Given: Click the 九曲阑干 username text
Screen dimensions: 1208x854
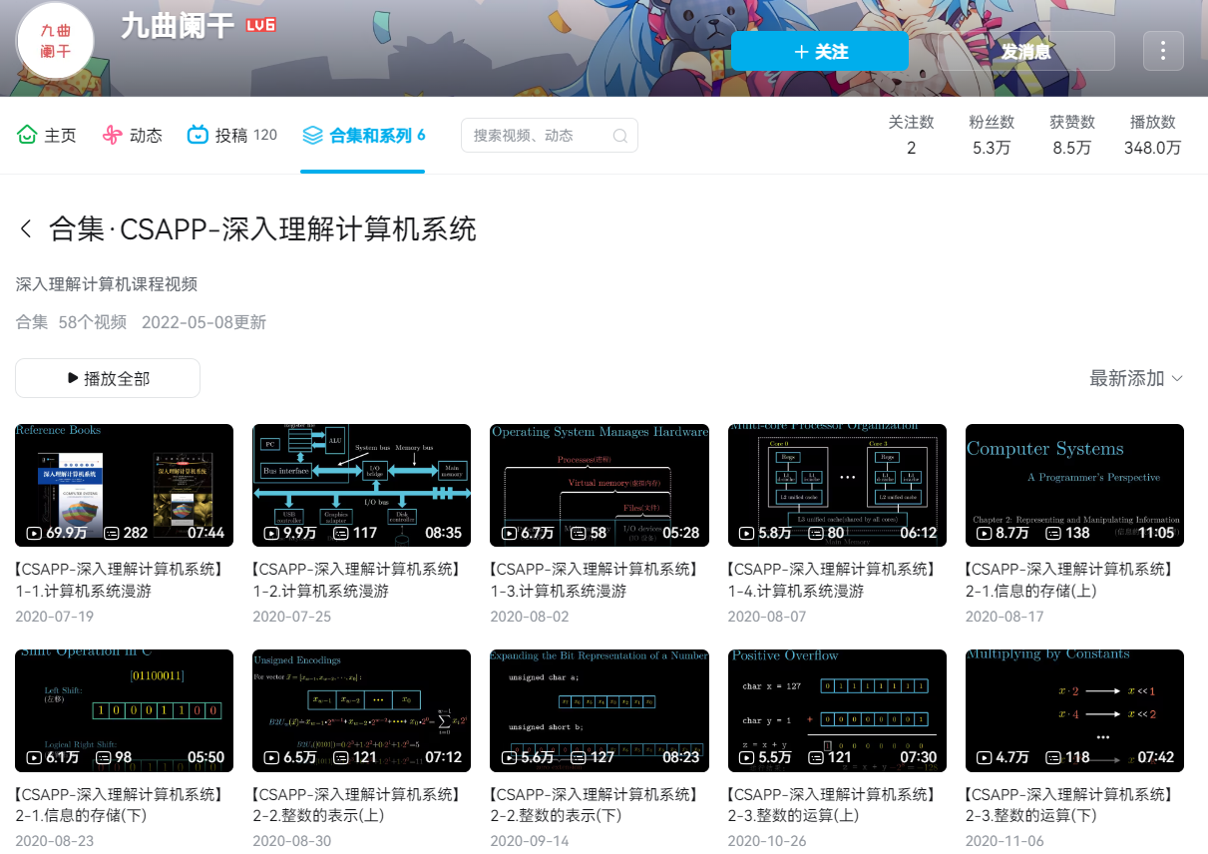Looking at the screenshot, I should pyautogui.click(x=178, y=25).
